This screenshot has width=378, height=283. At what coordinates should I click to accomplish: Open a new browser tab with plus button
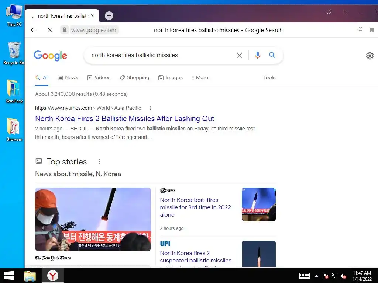pos(109,15)
